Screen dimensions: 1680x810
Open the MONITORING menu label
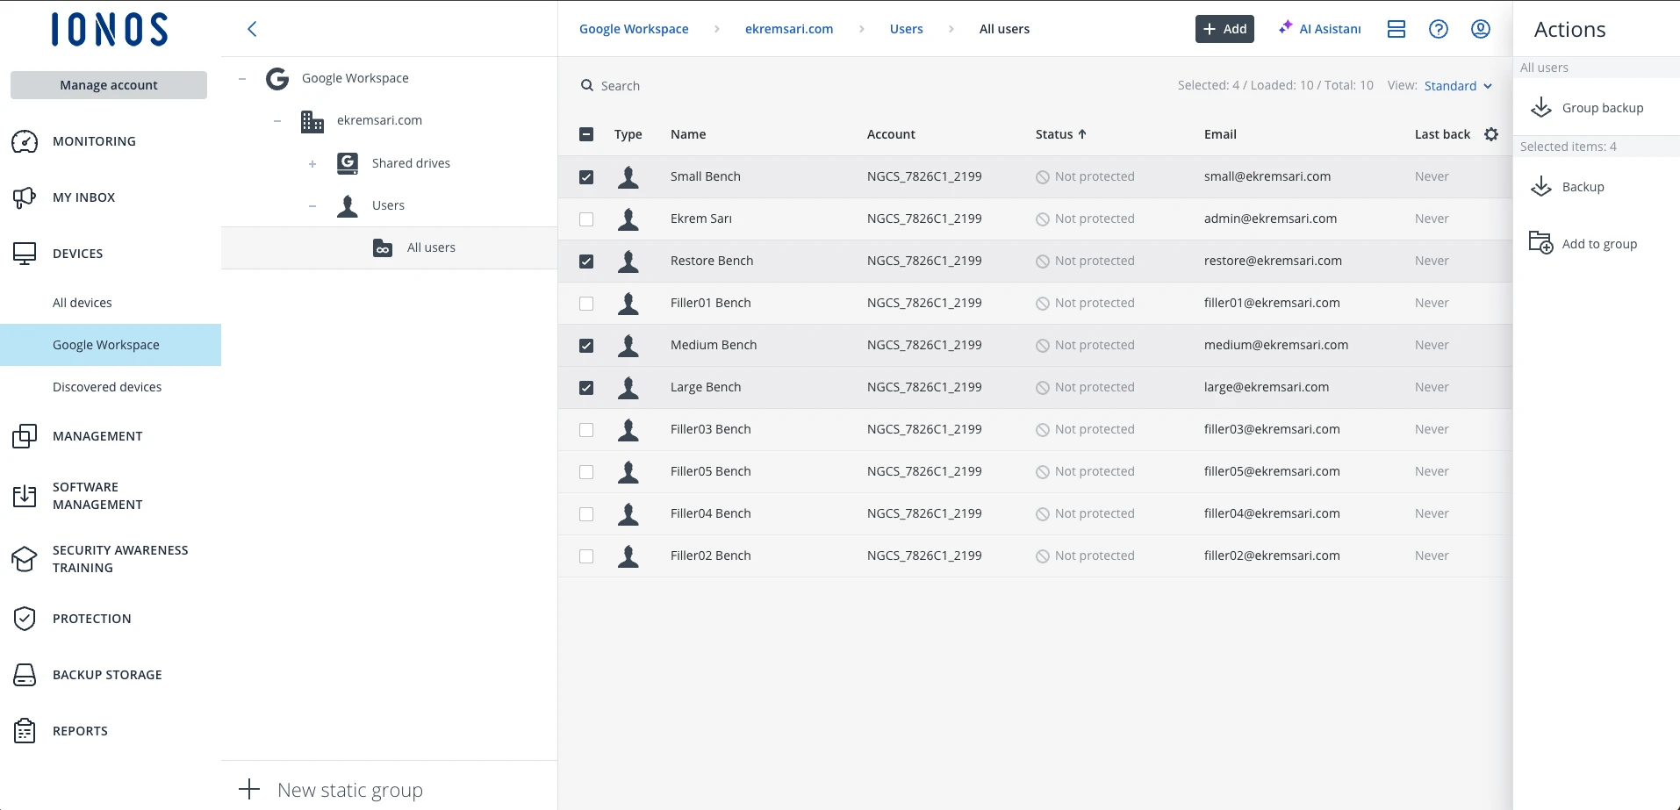coord(94,141)
